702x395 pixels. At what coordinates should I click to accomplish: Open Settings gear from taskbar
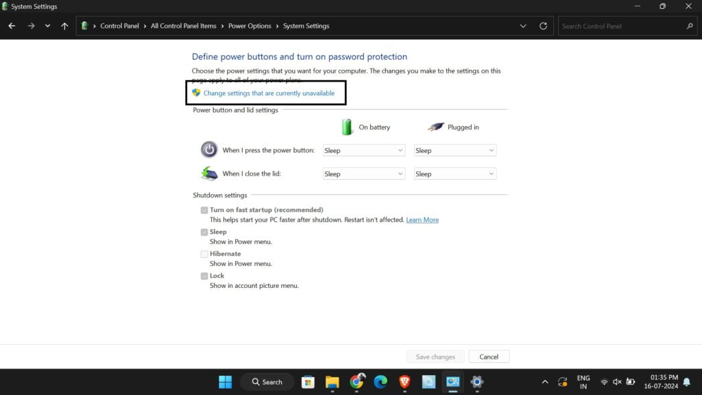coord(477,382)
